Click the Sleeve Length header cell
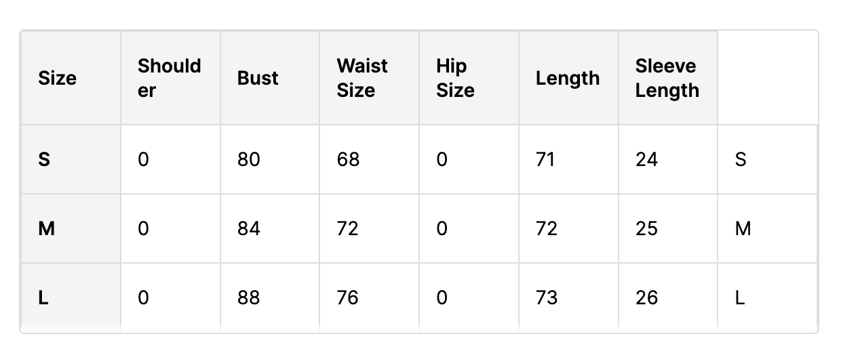The width and height of the screenshot is (841, 347). point(668,78)
